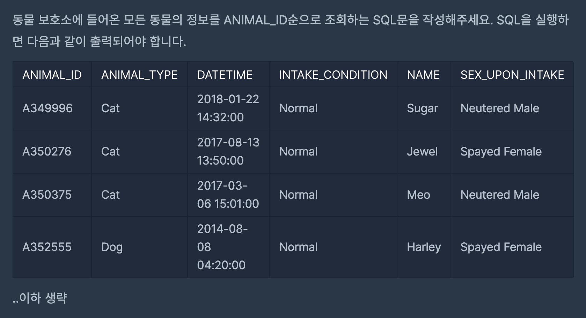Click the NAME column header

tap(424, 75)
